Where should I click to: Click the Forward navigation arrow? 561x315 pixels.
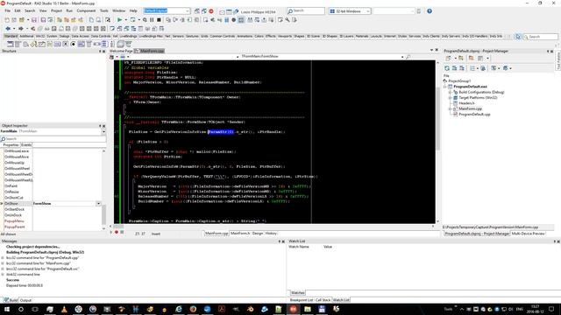pos(21,29)
